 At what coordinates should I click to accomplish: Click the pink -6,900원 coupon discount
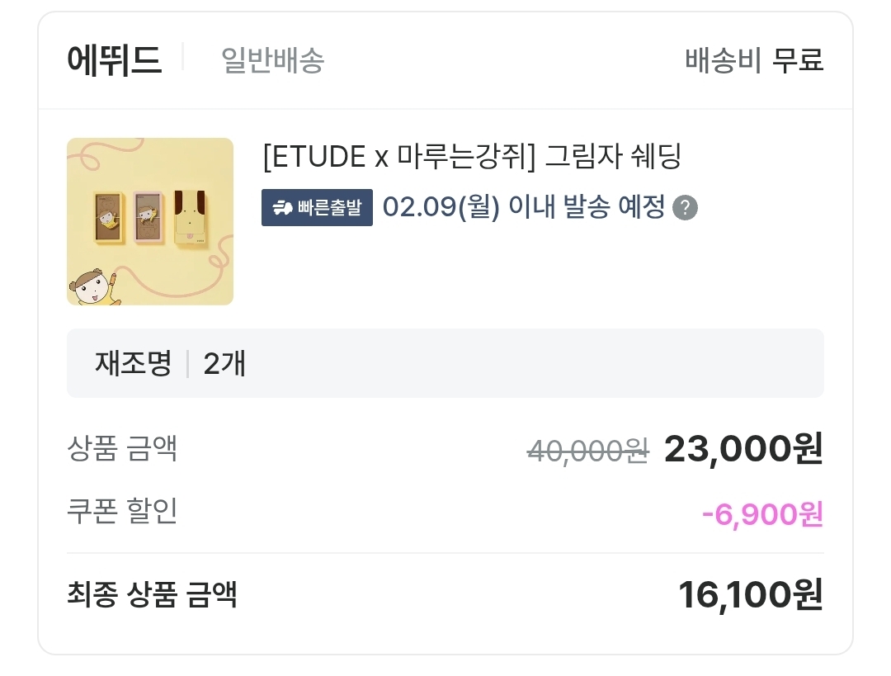point(762,514)
